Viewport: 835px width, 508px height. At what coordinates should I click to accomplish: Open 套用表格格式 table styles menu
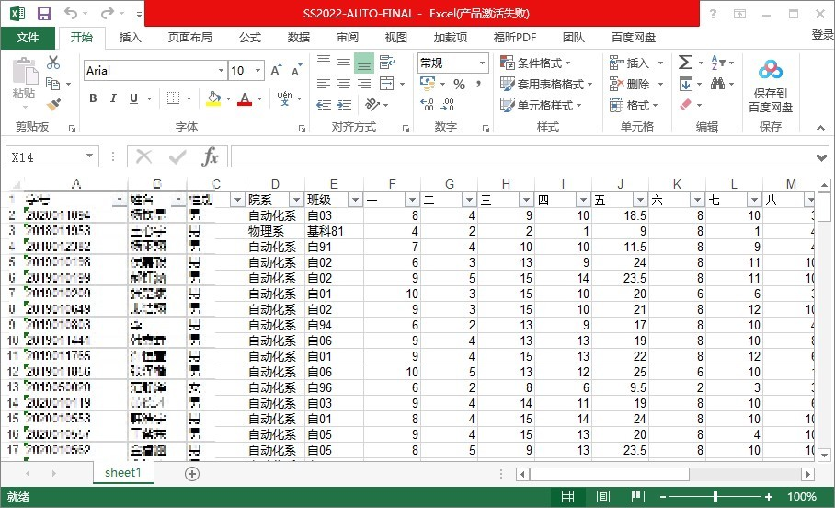point(546,85)
